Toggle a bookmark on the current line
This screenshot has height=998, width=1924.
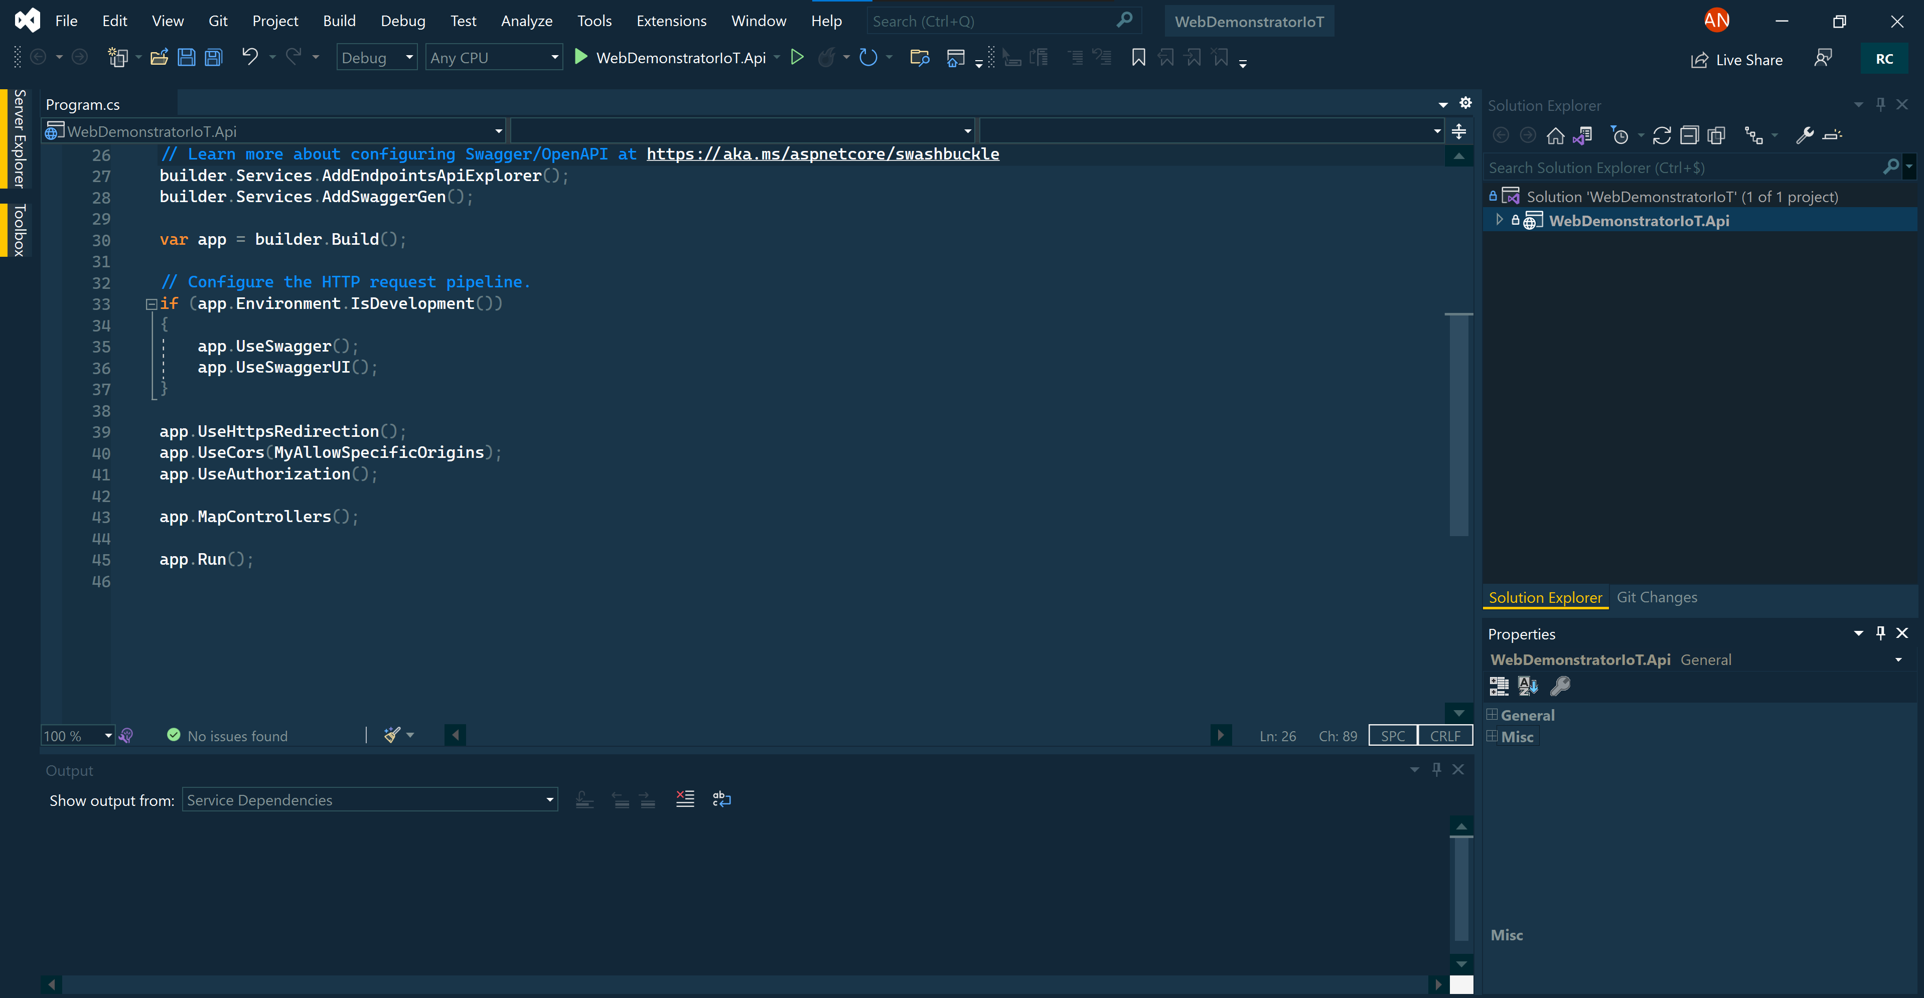[1138, 57]
